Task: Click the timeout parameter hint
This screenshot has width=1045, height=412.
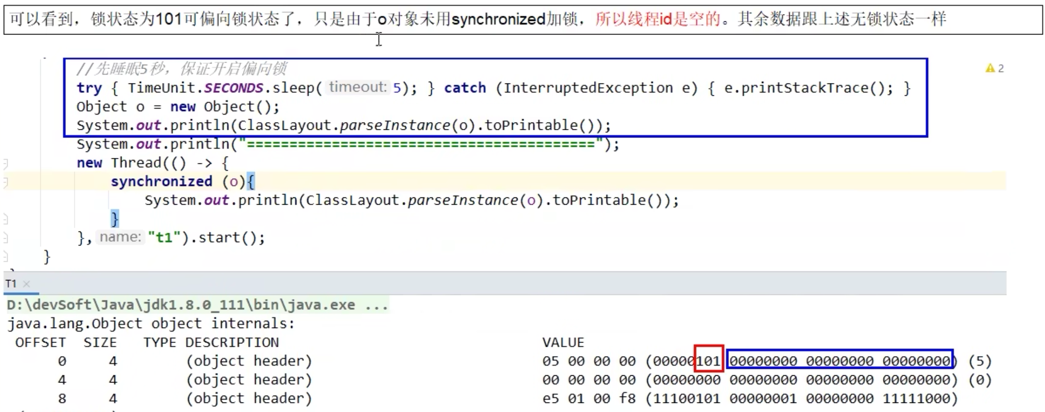Action: tap(357, 87)
